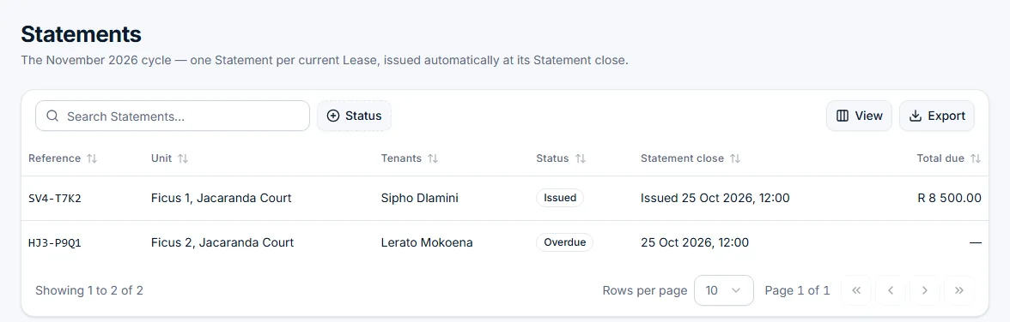Click sort arrows icon beside Statement close
Screen dimensions: 1010x322
[x=735, y=158]
